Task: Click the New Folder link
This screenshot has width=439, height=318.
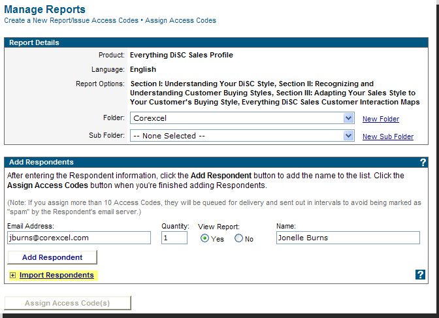Action: click(381, 119)
